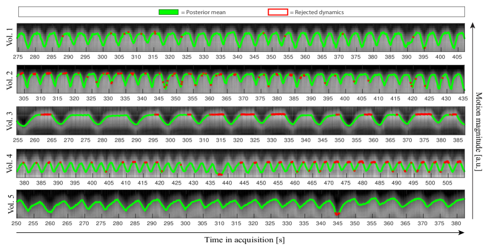Click the red Rejected dynamics legend box
This screenshot has width=491, height=247.
click(x=278, y=12)
